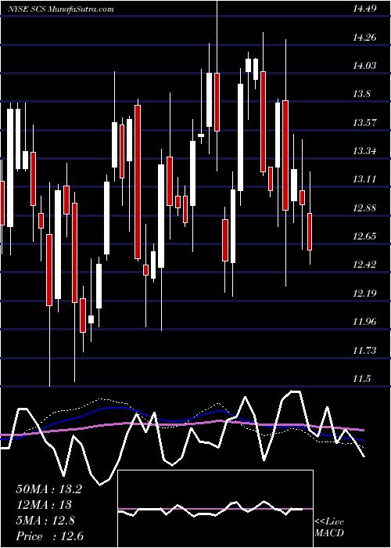Click inside the Live MACD inset chart
Viewport: 391px width, 548px height.
tap(215, 509)
